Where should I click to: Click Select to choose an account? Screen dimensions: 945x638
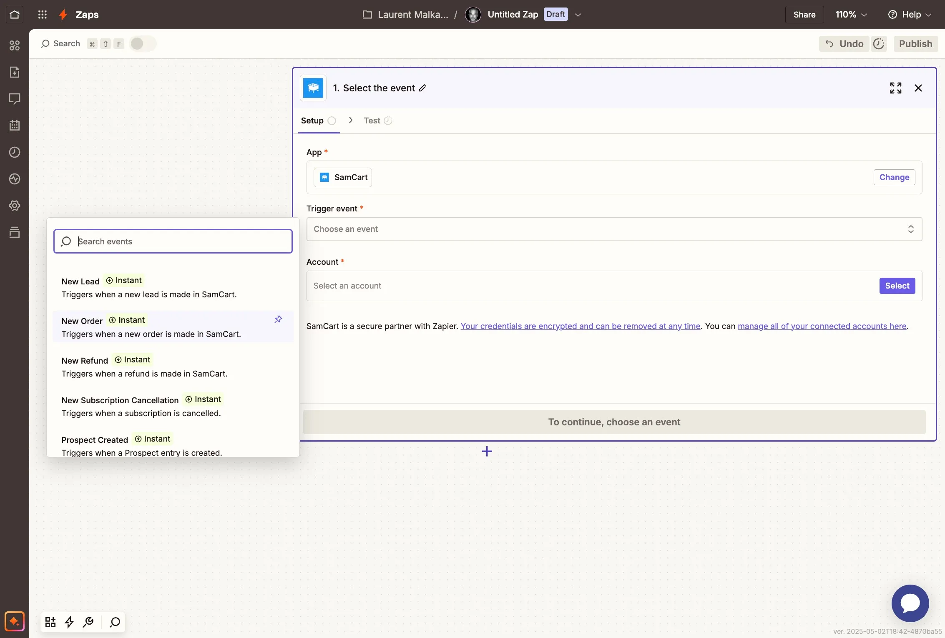(x=897, y=286)
